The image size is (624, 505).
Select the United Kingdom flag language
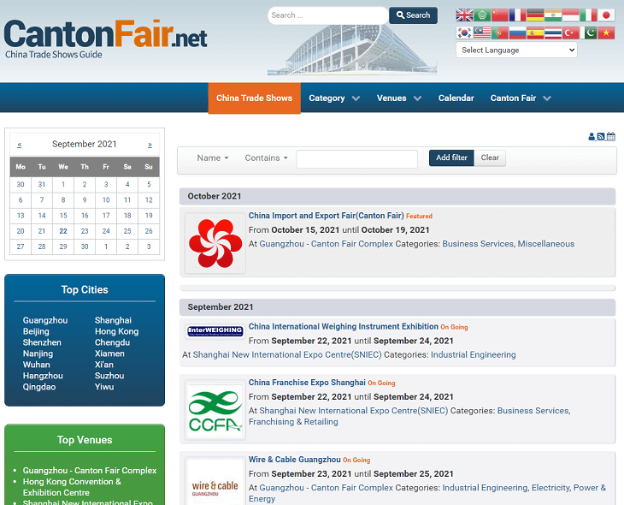[x=464, y=15]
